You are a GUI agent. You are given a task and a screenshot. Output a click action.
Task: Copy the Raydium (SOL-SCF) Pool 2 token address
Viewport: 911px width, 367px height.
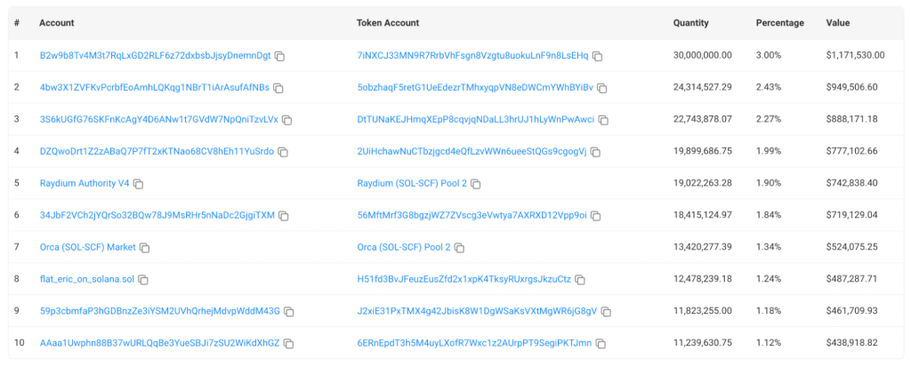pyautogui.click(x=476, y=184)
